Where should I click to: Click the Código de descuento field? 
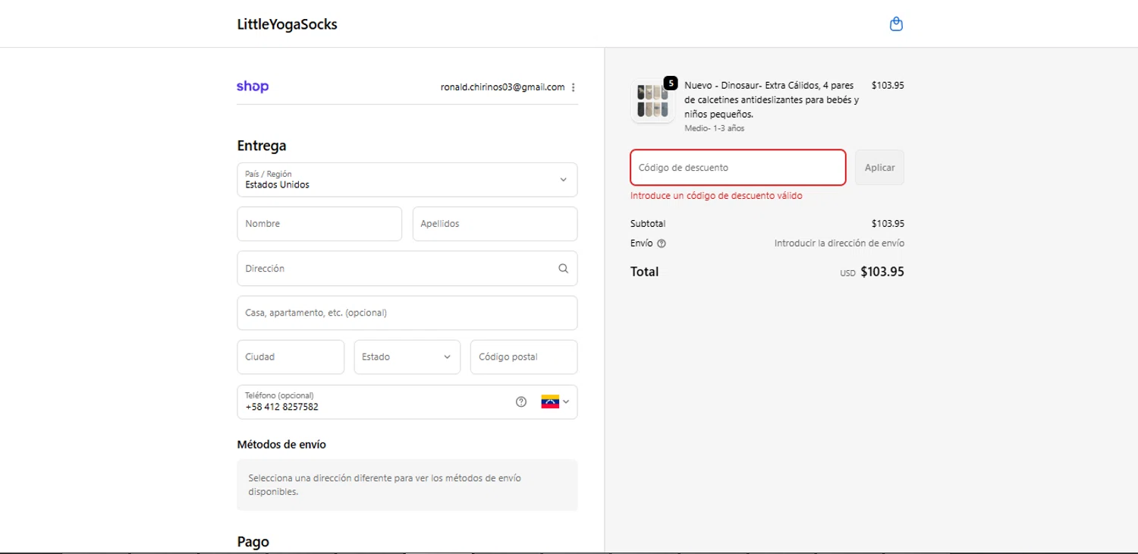point(738,167)
